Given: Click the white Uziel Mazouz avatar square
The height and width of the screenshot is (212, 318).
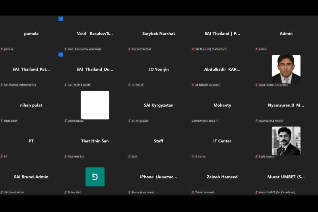Looking at the screenshot, I should click(95, 105).
